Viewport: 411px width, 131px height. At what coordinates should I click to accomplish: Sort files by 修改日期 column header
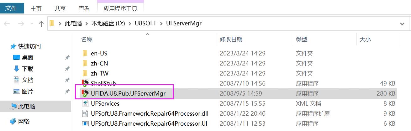click(231, 39)
